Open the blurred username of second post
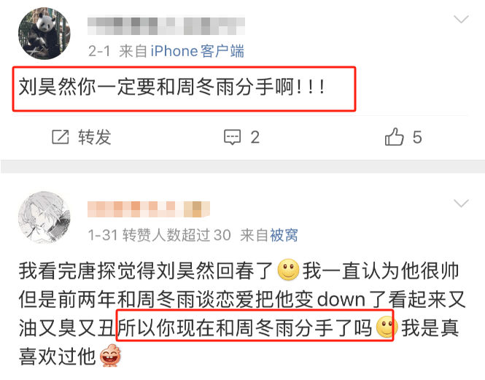 [x=149, y=209]
